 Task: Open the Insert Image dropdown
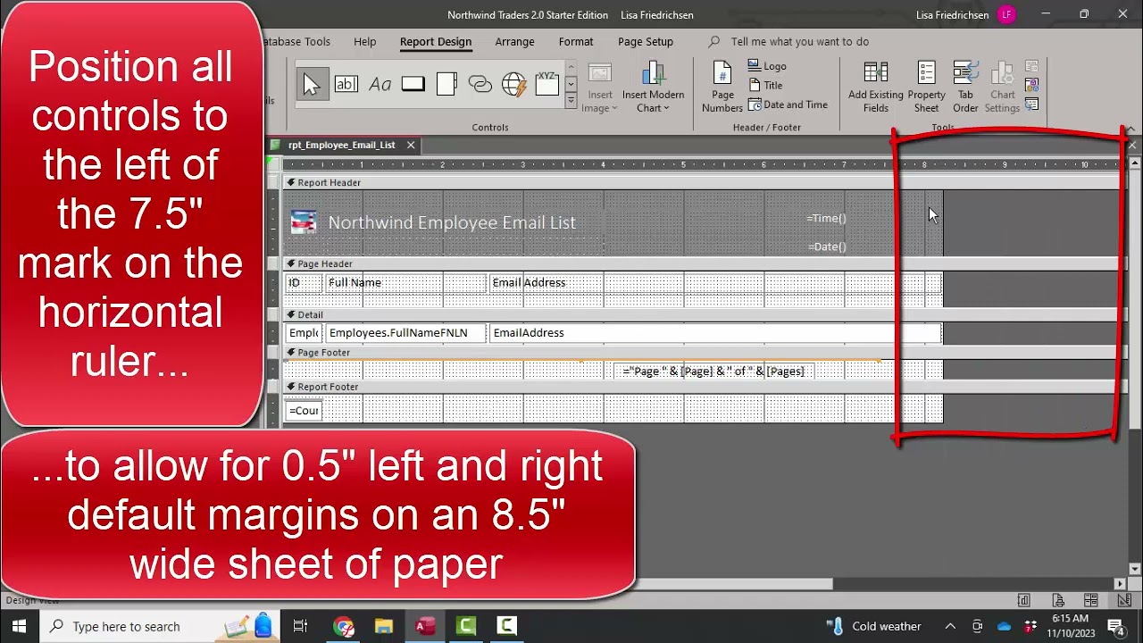pyautogui.click(x=600, y=88)
